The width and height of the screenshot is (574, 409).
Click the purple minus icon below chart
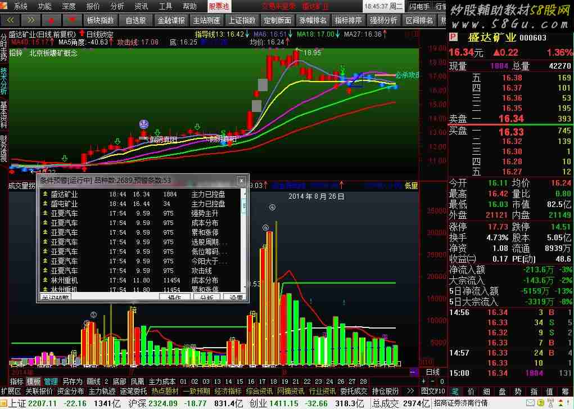(413, 372)
